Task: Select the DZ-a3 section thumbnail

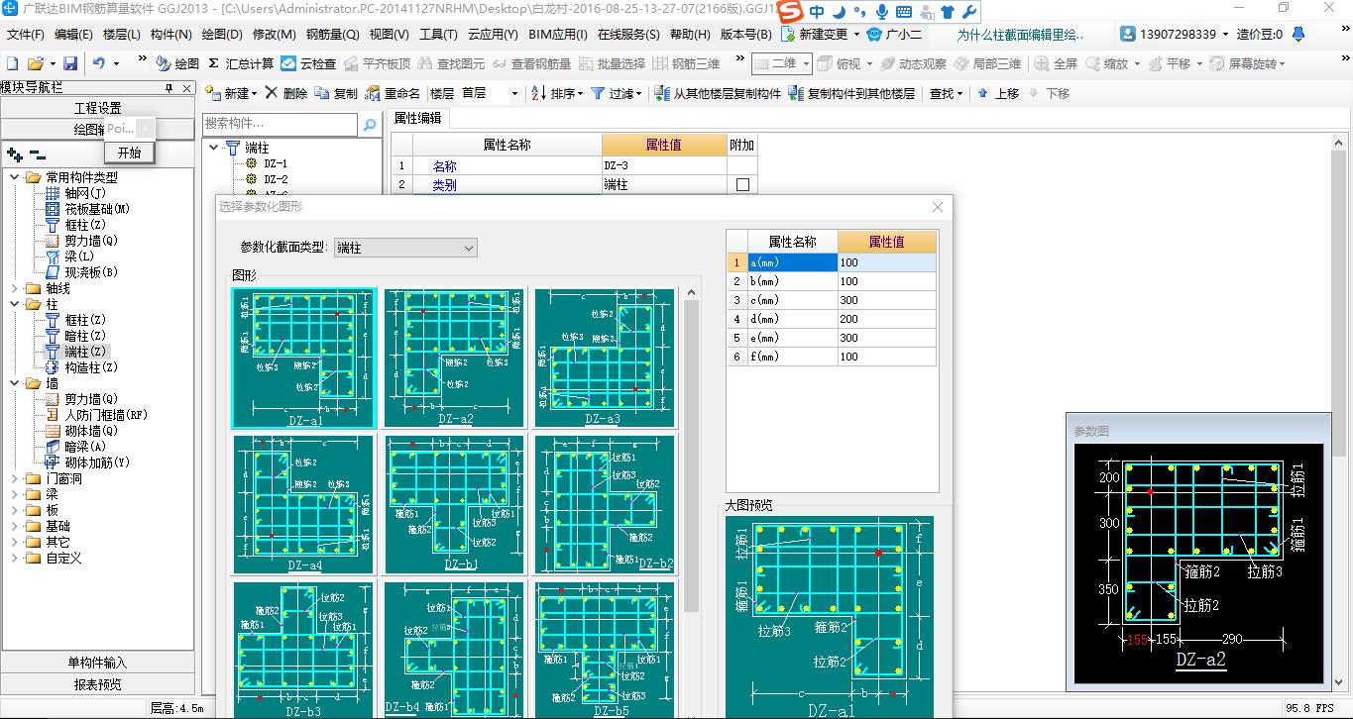Action: point(605,359)
